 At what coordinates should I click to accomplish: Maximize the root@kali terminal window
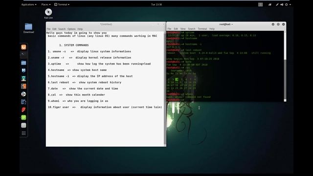tap(278, 24)
